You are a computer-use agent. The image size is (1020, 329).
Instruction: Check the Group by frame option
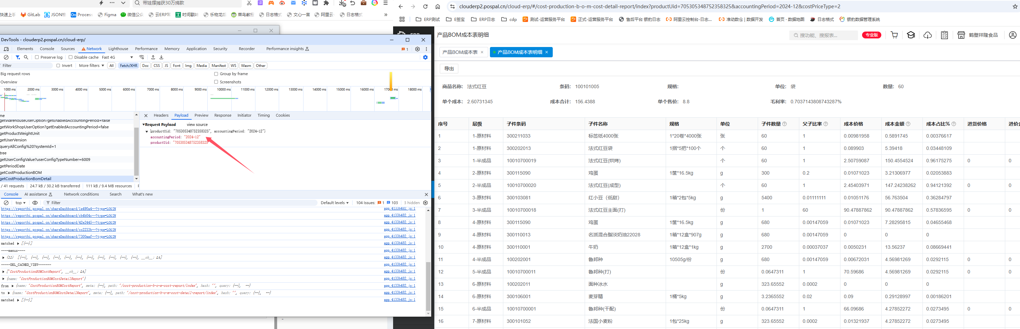click(x=216, y=74)
